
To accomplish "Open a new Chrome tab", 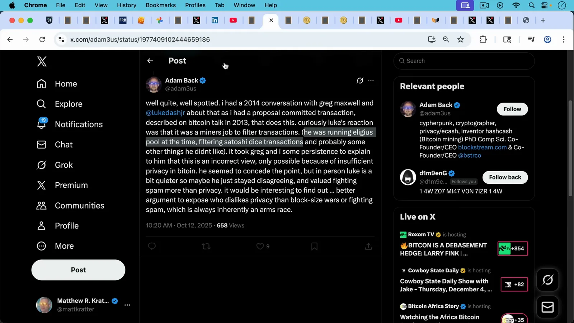I will tap(543, 20).
